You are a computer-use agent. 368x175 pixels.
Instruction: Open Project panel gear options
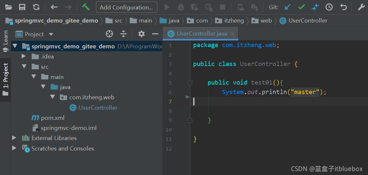pyautogui.click(x=141, y=34)
